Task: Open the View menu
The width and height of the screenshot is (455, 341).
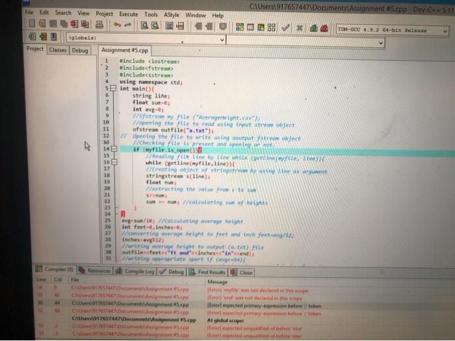Action: 84,13
